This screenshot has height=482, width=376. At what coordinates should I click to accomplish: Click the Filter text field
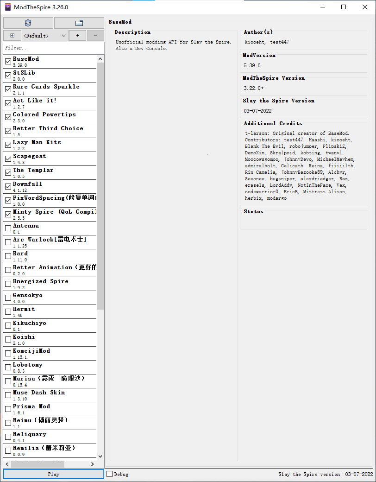54,48
